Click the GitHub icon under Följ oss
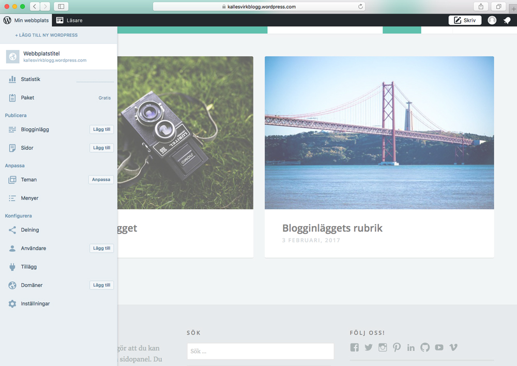517x366 pixels. pos(425,347)
